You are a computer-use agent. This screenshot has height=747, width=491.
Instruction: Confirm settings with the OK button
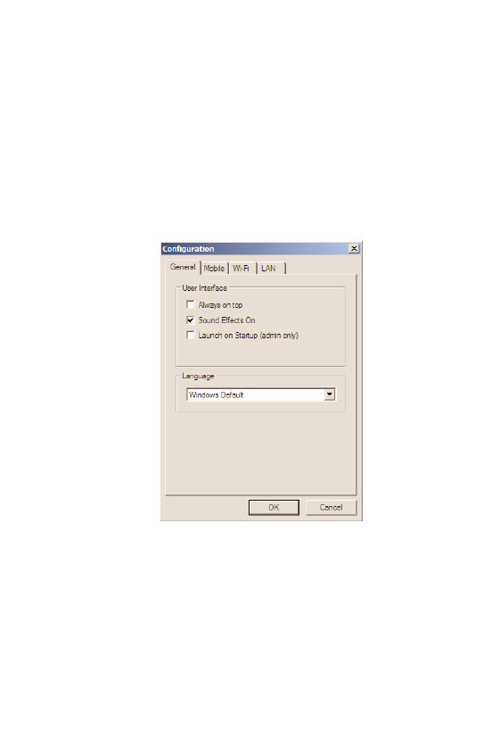click(274, 507)
